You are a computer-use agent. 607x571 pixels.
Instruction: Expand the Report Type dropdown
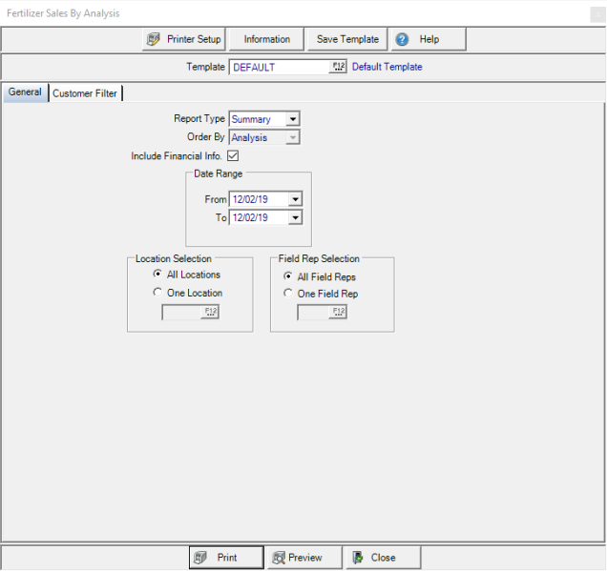point(293,119)
